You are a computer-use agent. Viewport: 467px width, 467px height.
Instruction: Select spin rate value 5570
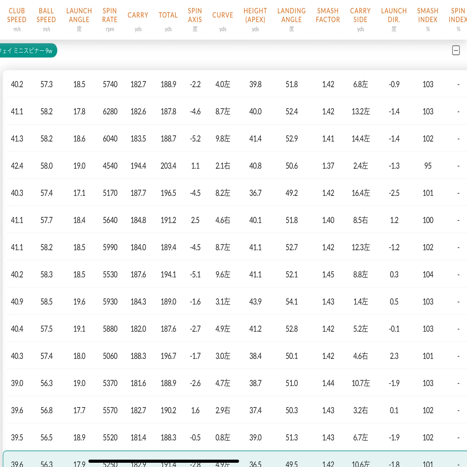pos(110,410)
